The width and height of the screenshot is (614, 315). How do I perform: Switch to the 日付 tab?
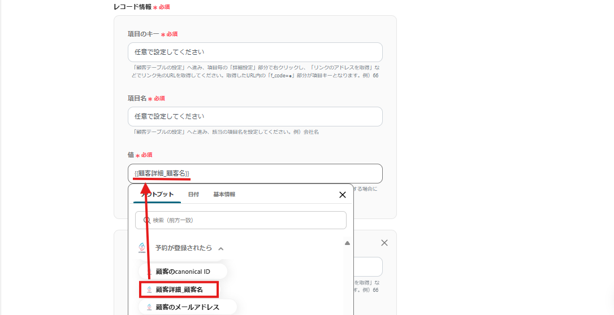[193, 194]
